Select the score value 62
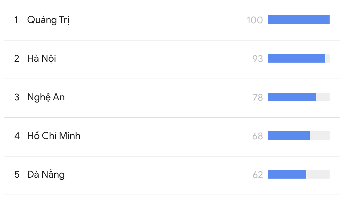This screenshot has height=205, width=345. pos(258,175)
